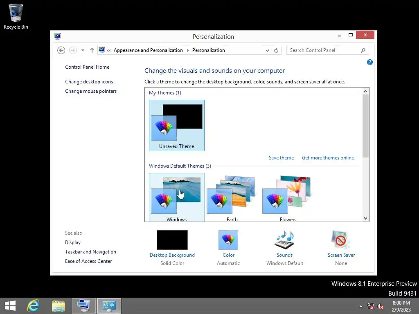Viewport: 419px width, 314px height.
Task: Open the Desktop Background link
Action: point(172,255)
